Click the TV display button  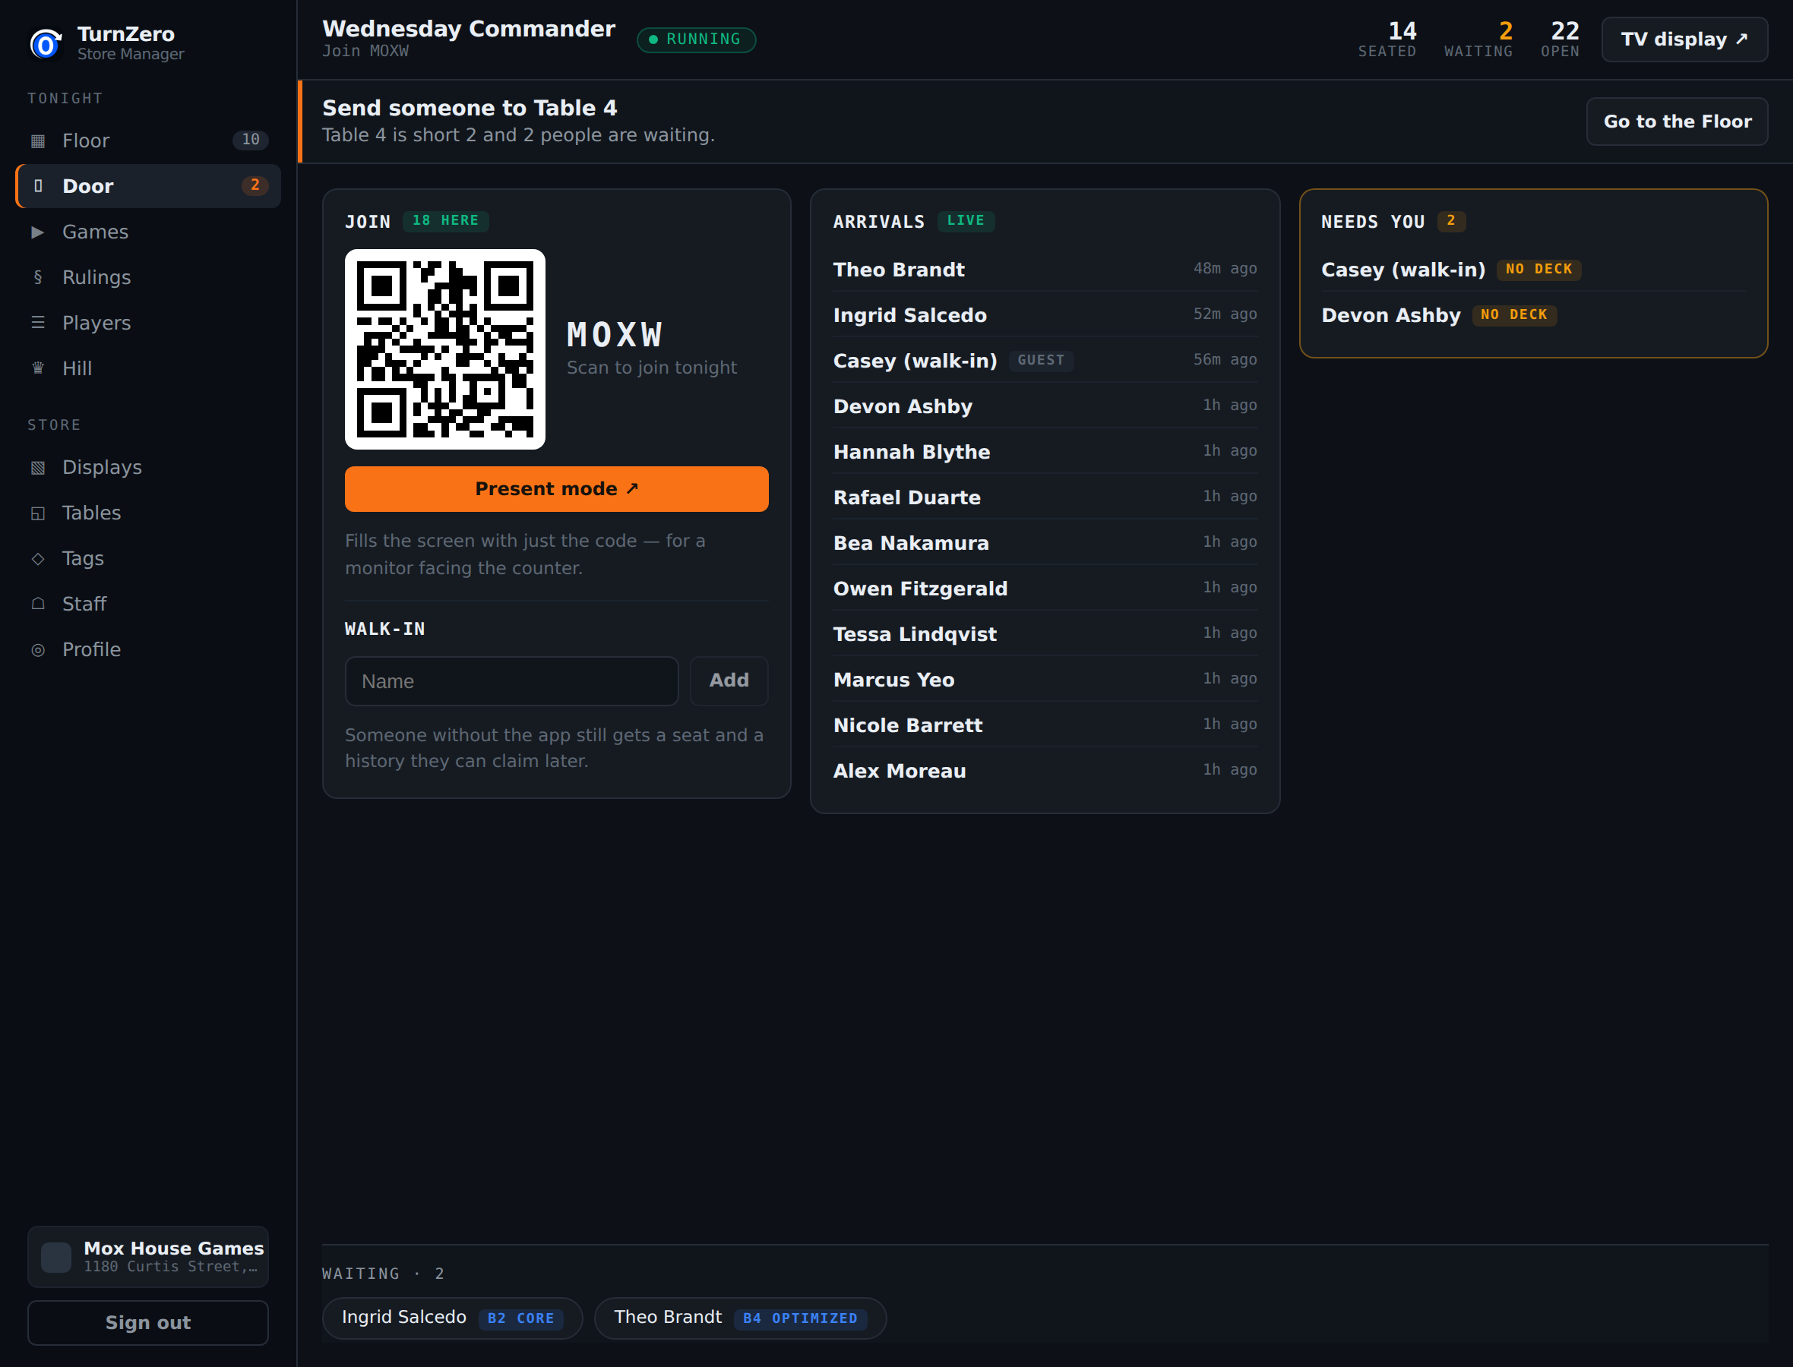(1684, 39)
